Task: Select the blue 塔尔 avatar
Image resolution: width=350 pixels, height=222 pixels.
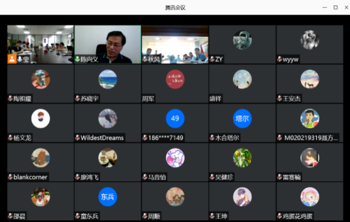Action: click(242, 119)
